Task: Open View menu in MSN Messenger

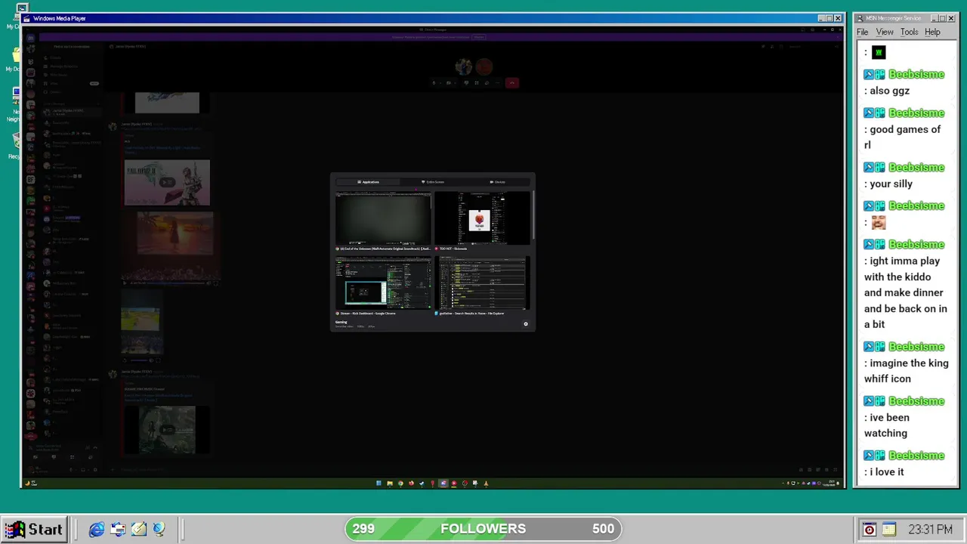Action: click(x=885, y=32)
